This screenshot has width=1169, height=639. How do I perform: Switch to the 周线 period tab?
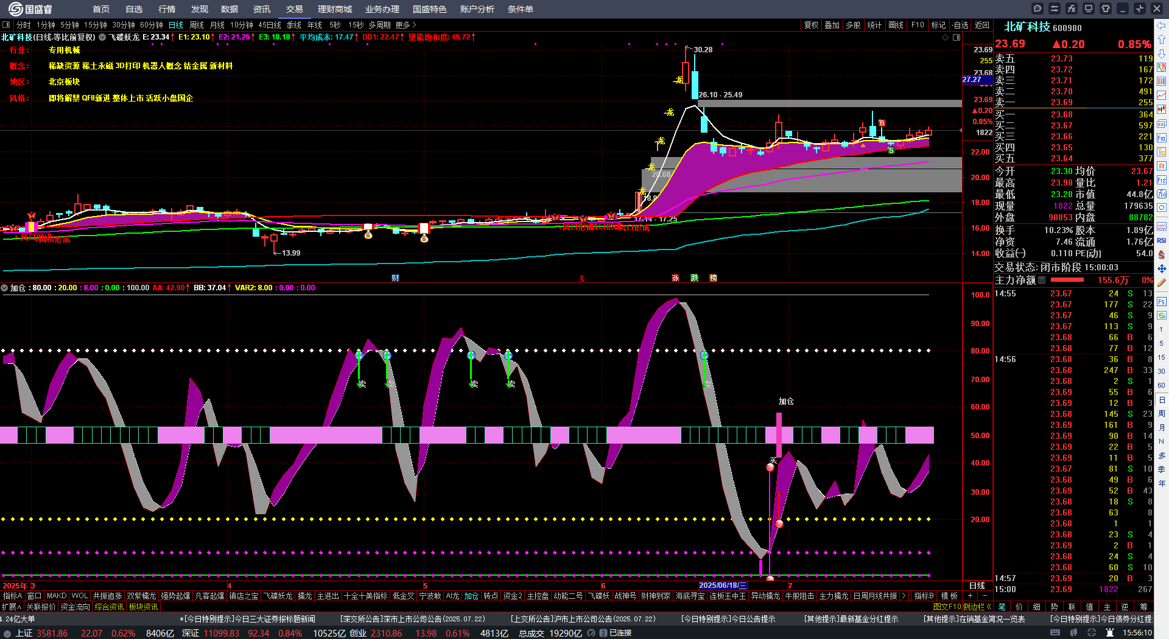point(197,25)
